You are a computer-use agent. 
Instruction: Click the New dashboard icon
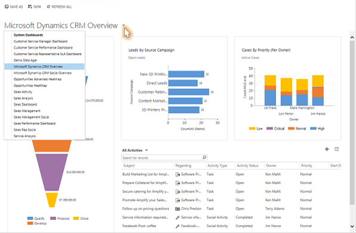pyautogui.click(x=30, y=7)
